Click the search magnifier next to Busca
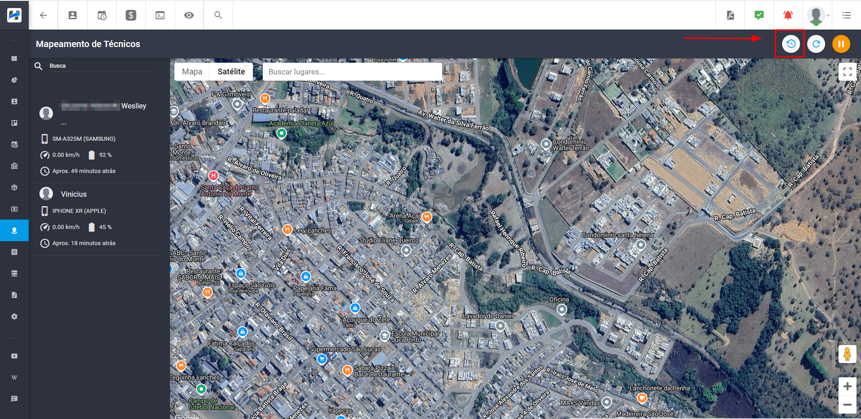 39,66
